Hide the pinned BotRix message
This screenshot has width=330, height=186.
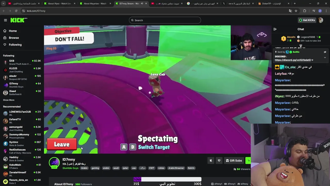tap(325, 52)
